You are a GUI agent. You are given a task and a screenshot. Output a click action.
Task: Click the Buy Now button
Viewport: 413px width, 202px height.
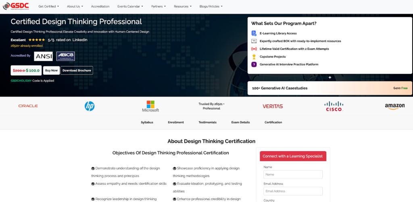51,70
